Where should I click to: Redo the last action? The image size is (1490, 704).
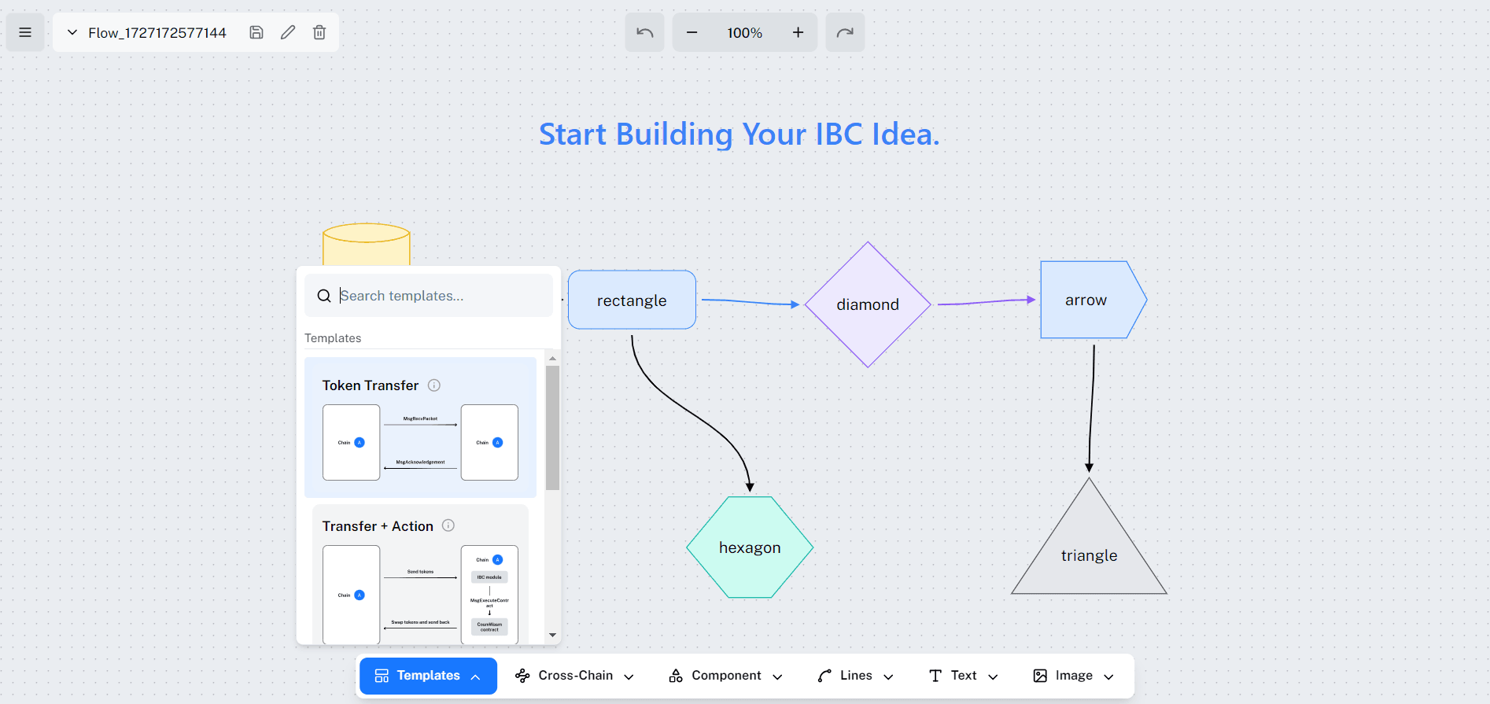[845, 32]
